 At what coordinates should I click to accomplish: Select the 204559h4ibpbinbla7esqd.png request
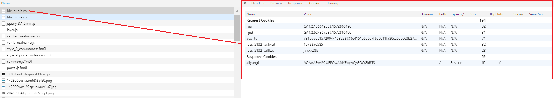(x=117, y=93)
